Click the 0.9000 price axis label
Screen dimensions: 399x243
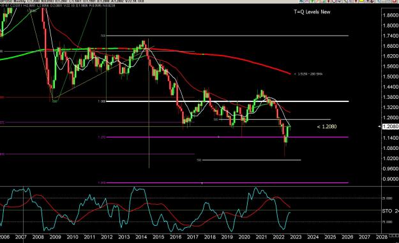[x=391, y=179]
